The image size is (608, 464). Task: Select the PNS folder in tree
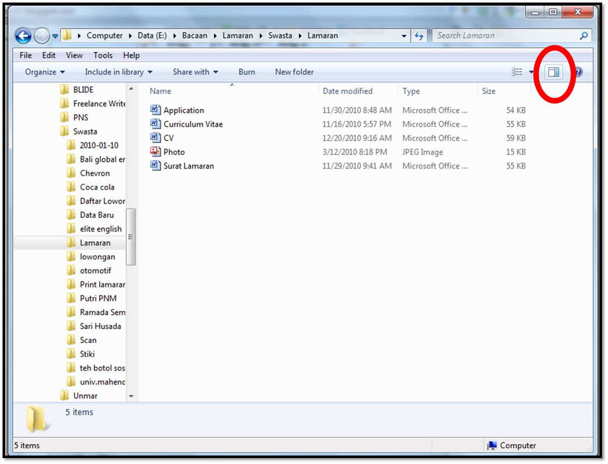(x=81, y=117)
